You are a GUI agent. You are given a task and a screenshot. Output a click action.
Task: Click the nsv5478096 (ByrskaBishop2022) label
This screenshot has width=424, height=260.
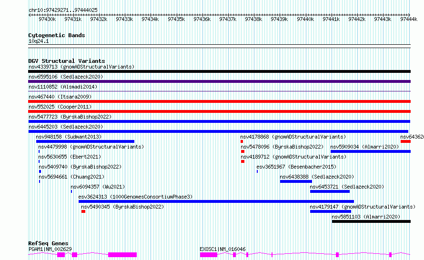(282, 147)
